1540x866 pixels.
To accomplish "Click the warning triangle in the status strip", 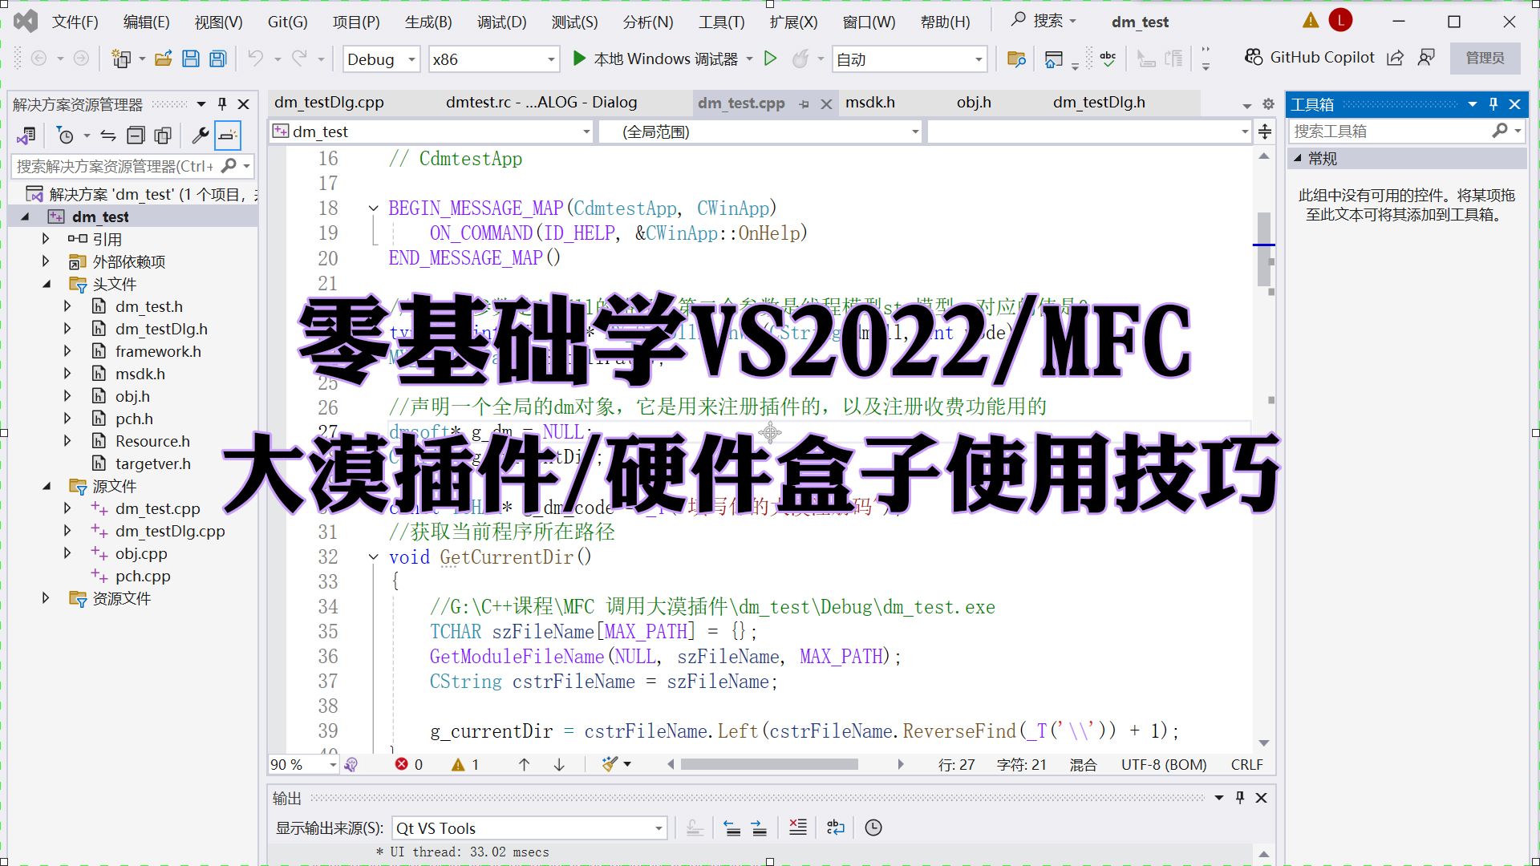I will (x=458, y=765).
